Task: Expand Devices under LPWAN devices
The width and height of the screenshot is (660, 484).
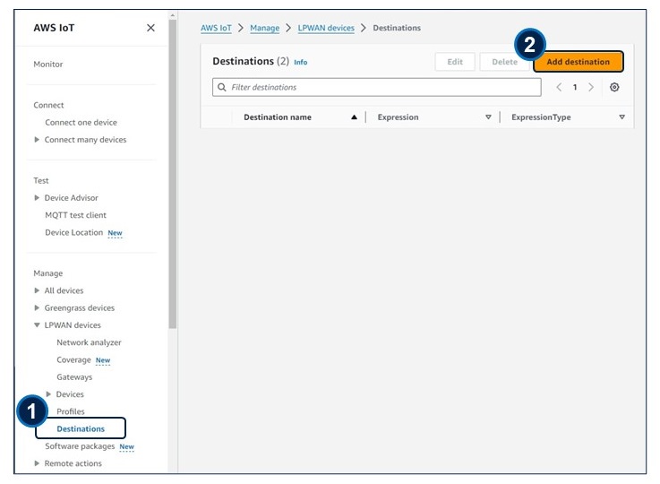Action: [x=48, y=393]
